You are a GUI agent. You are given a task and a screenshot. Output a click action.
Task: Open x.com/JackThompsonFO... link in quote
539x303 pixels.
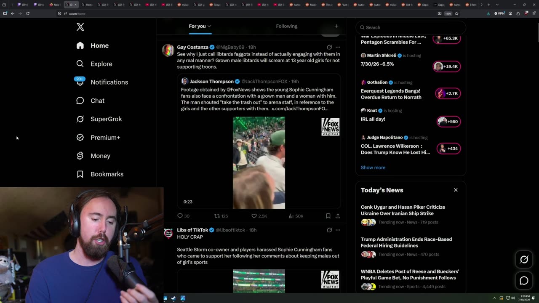coord(300,109)
